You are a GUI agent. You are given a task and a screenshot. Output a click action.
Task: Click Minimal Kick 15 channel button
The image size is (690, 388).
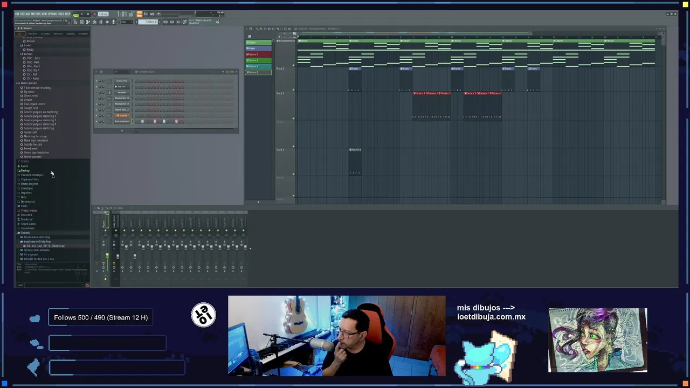[x=122, y=104]
